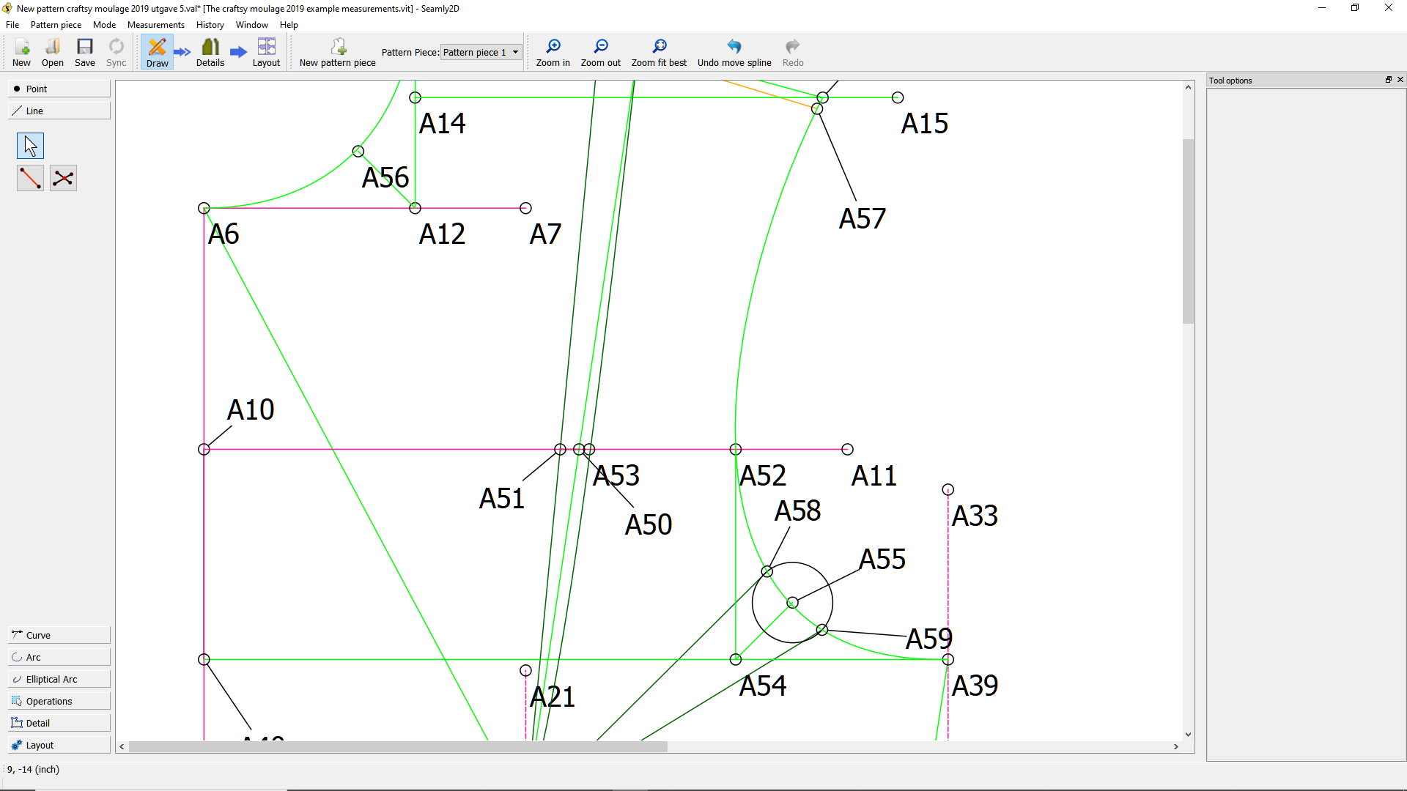The width and height of the screenshot is (1407, 791).
Task: Open the Pattern Piece dropdown
Action: [481, 52]
